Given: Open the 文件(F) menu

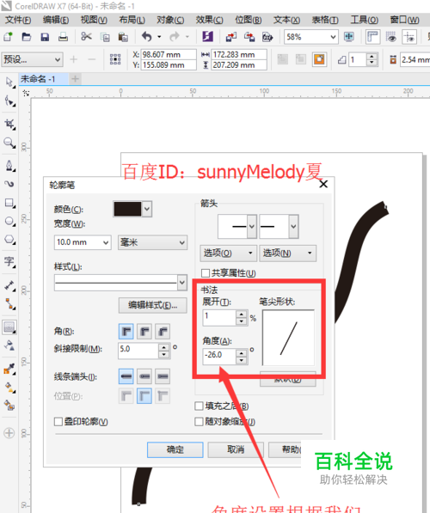Looking at the screenshot, I should [18, 20].
